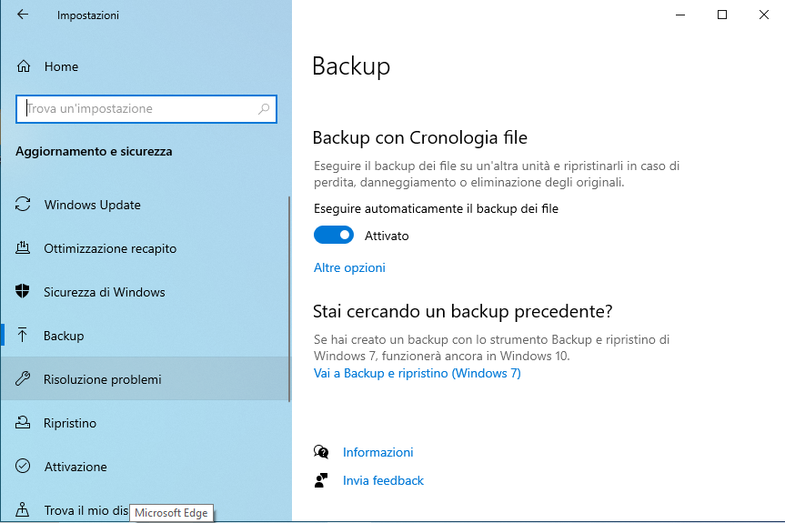Click the search magnifier icon

(x=264, y=109)
